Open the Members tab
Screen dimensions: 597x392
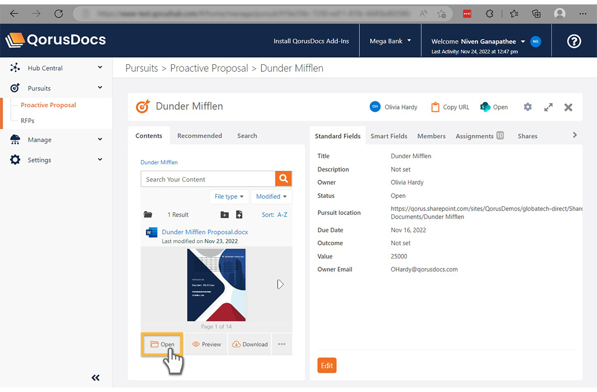tap(431, 136)
